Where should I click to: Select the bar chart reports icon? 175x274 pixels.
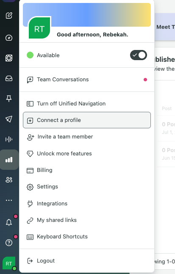click(x=9, y=160)
